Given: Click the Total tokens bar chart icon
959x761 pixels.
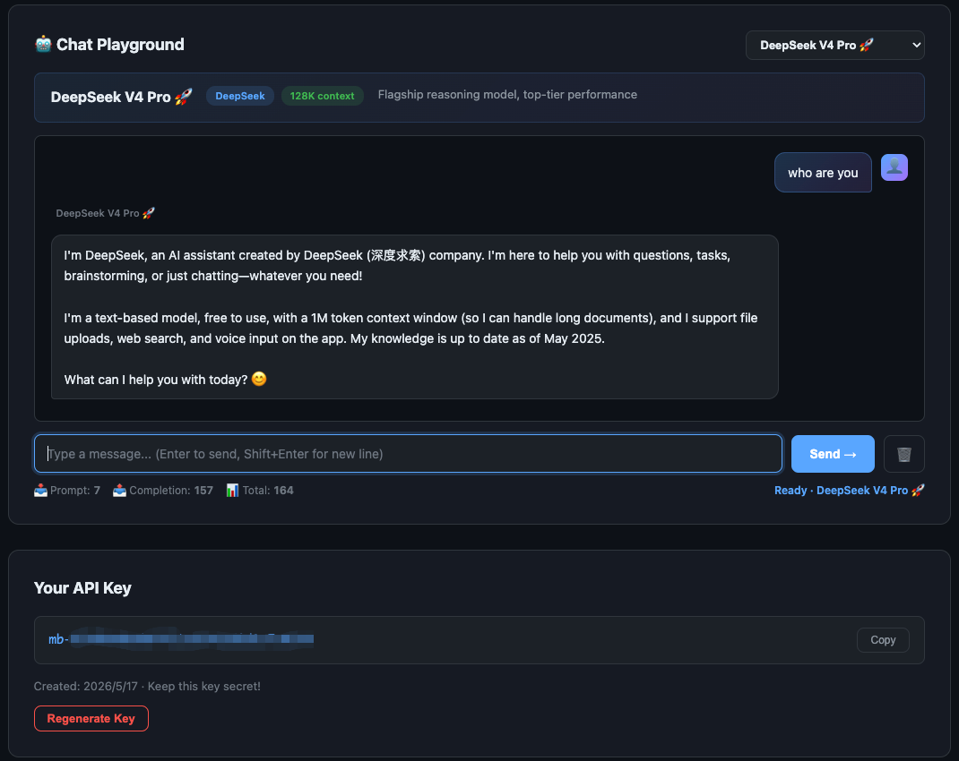Looking at the screenshot, I should coord(232,491).
